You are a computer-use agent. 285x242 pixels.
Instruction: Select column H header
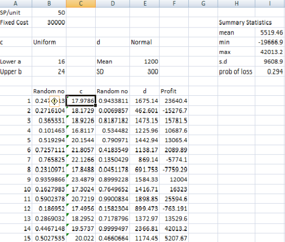(x=237, y=4)
